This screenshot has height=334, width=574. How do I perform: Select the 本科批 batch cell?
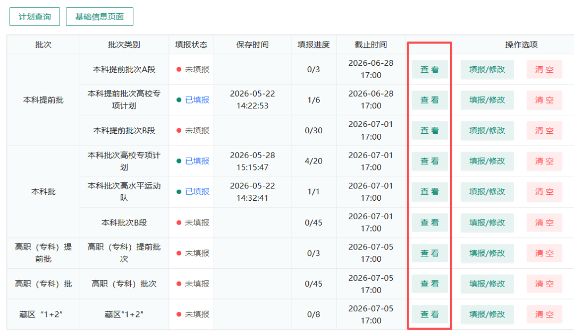tap(43, 192)
